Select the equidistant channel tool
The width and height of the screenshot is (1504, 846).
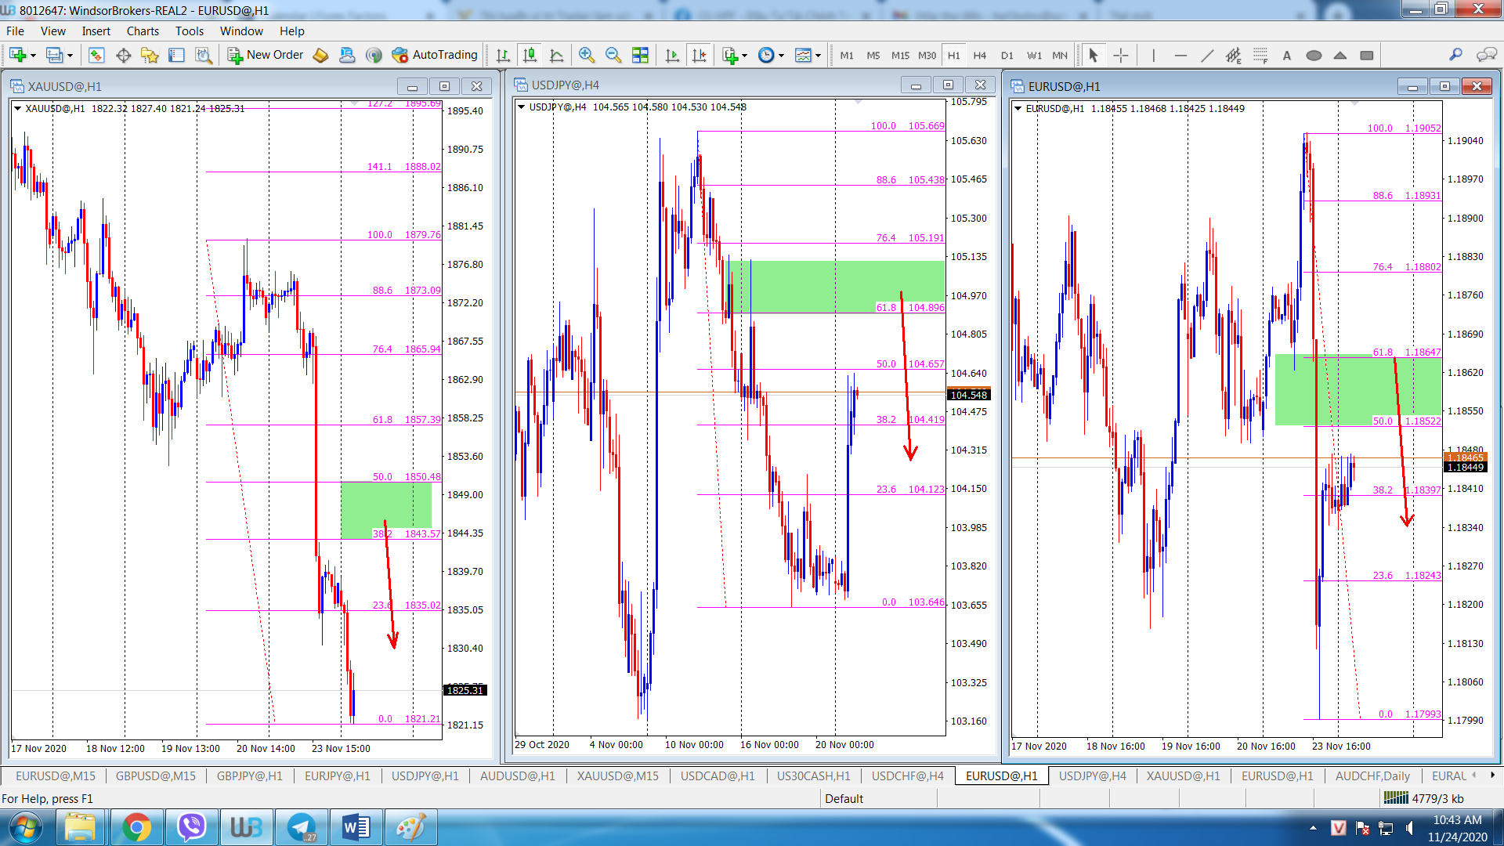[1234, 55]
